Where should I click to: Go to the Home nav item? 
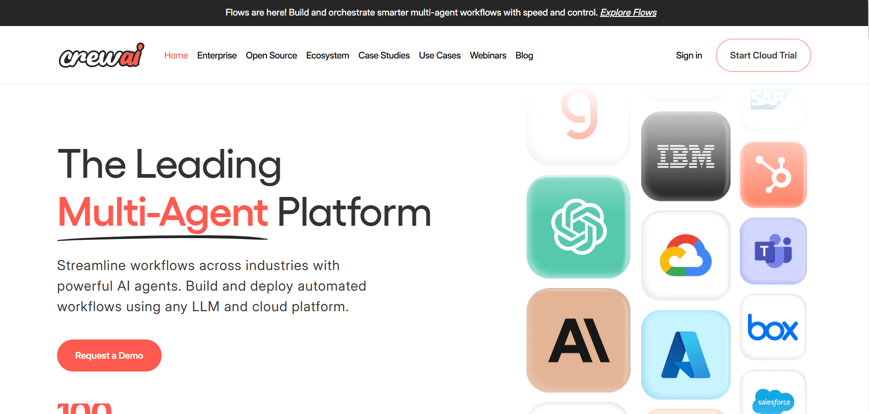pos(176,55)
